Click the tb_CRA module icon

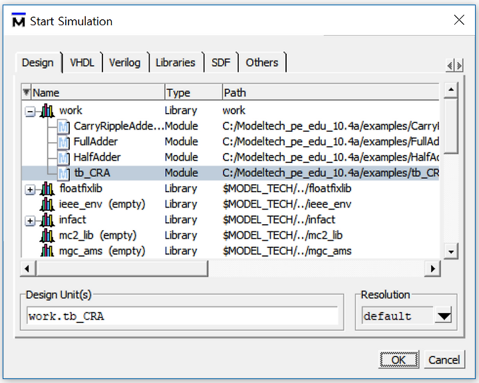tap(63, 173)
